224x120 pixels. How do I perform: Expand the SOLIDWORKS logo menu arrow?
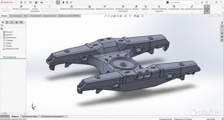click(x=16, y=2)
